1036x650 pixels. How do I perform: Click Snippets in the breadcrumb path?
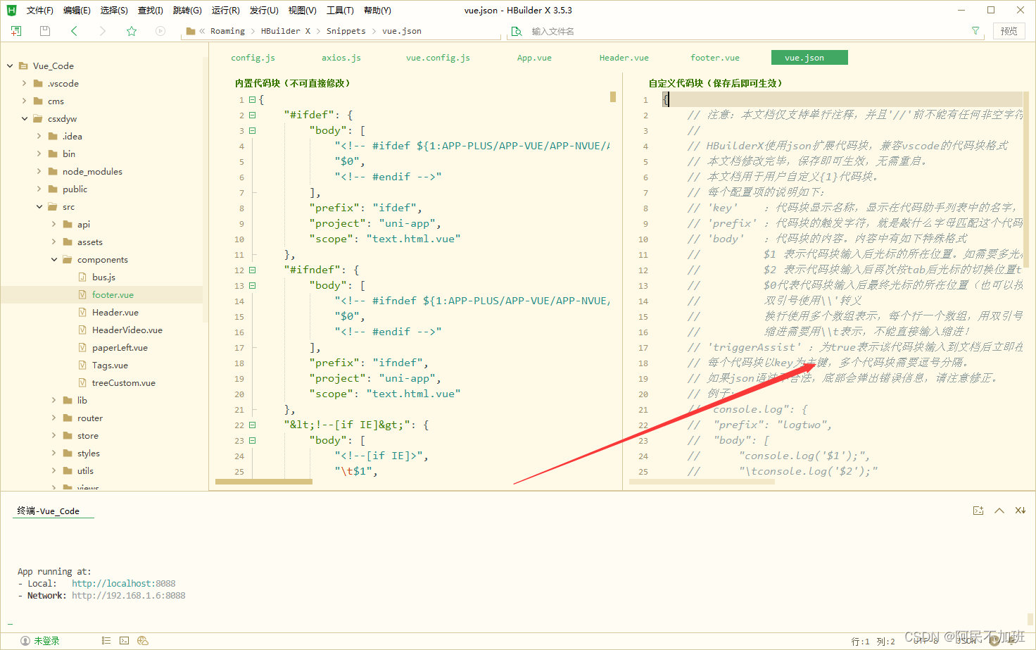(346, 31)
